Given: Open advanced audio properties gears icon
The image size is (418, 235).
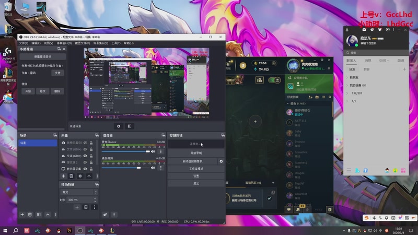Looking at the screenshot, I should click(x=106, y=215).
